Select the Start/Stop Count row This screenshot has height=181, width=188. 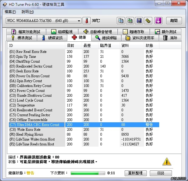click(x=84, y=61)
